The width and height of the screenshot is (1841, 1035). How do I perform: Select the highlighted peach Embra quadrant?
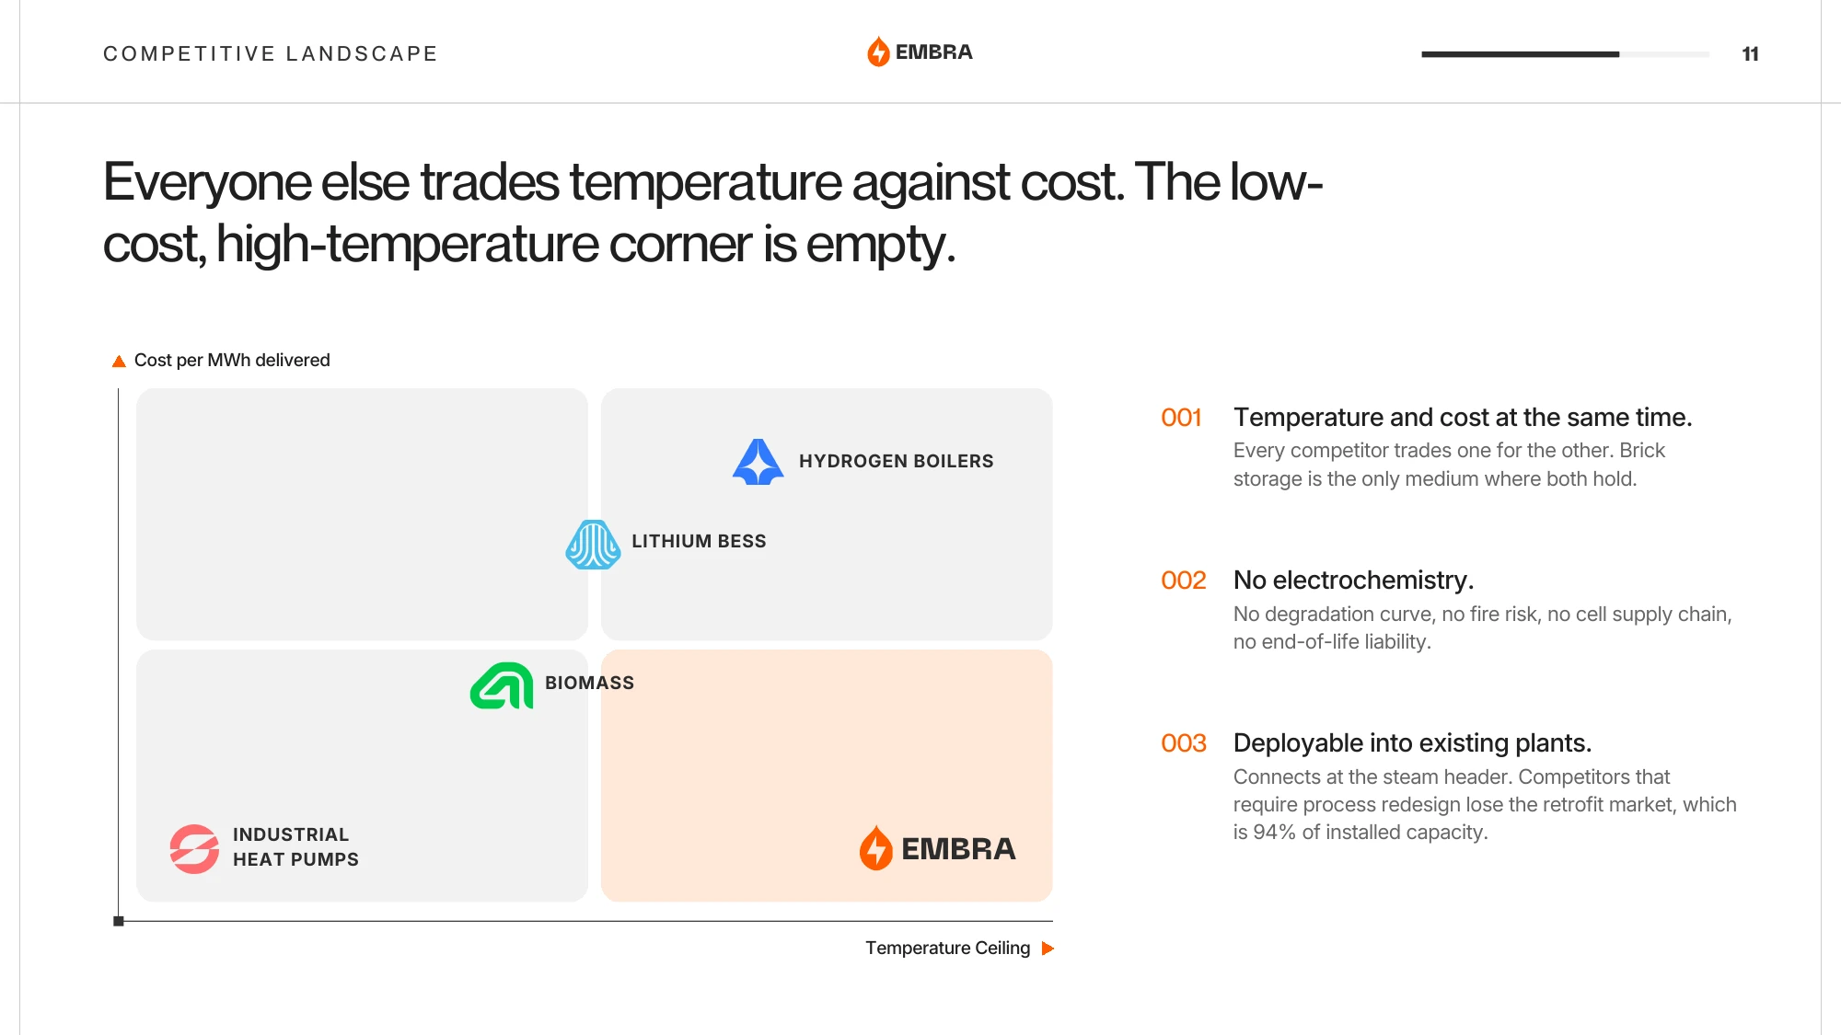coord(827,776)
